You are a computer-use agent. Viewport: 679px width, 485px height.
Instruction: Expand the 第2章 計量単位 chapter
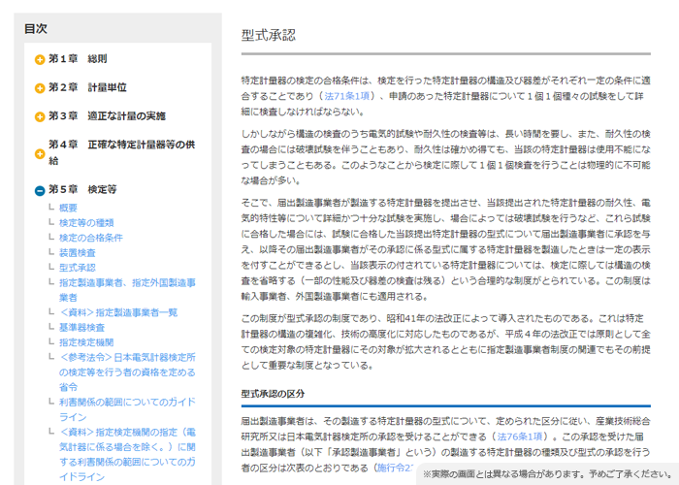click(40, 88)
